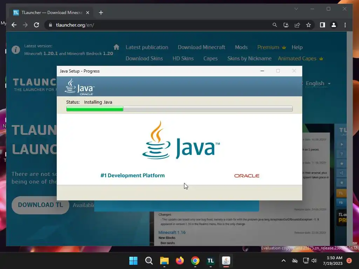Open Animated Capes link

coord(300,58)
